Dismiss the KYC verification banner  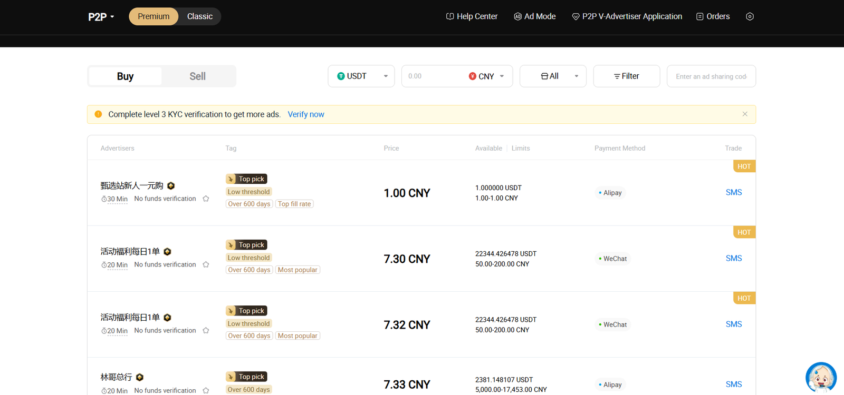[x=745, y=114]
